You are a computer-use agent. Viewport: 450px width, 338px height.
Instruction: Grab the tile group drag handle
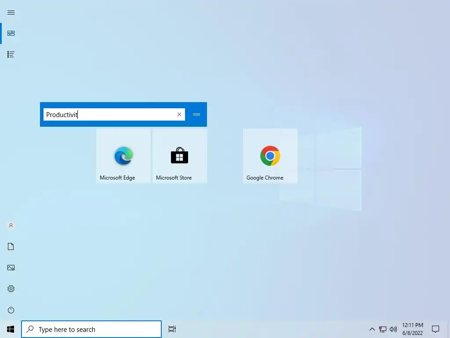point(196,114)
